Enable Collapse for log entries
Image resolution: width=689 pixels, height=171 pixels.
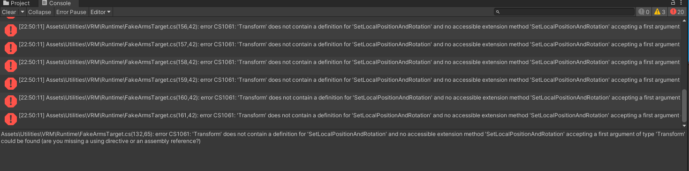(40, 12)
